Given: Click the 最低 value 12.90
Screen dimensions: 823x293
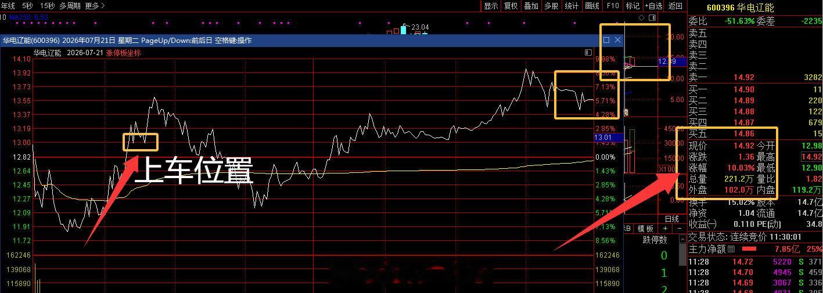Looking at the screenshot, I should (811, 168).
